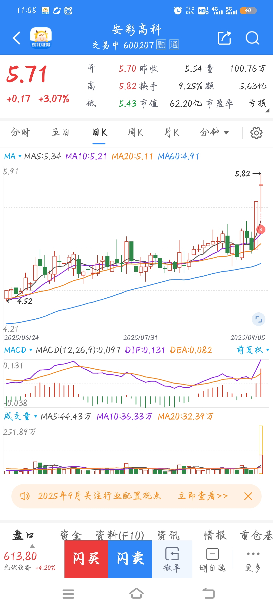Expand index bar arrow above 613.80
273x610 pixels.
32,546
